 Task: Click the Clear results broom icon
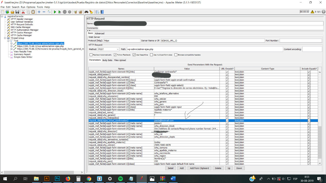point(75,12)
